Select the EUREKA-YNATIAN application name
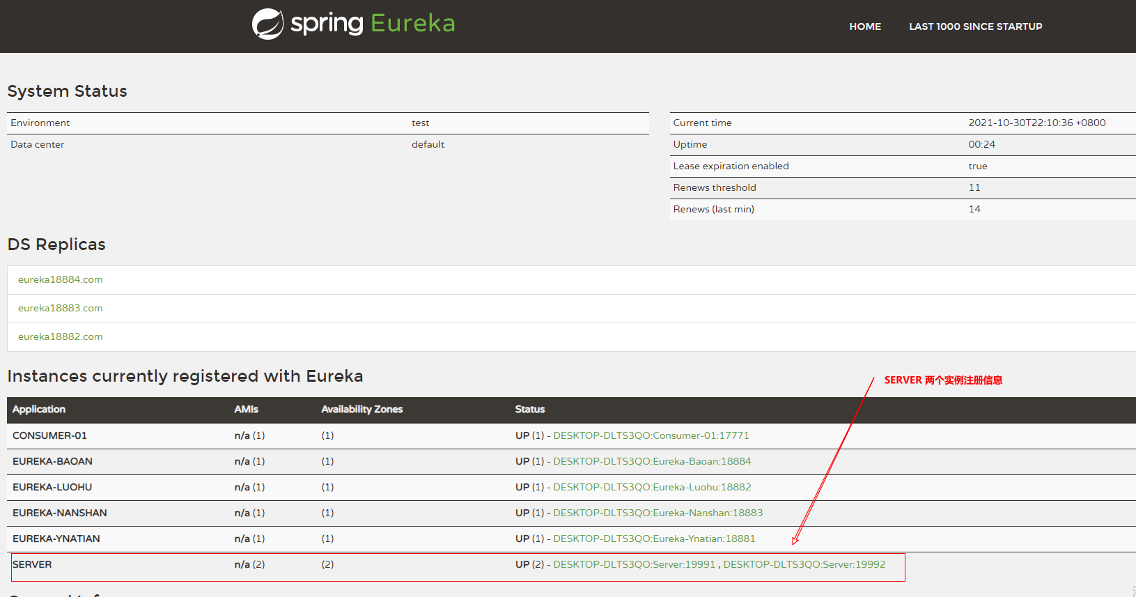The image size is (1136, 597). 56,538
